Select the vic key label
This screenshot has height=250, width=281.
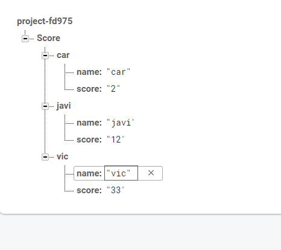click(62, 156)
